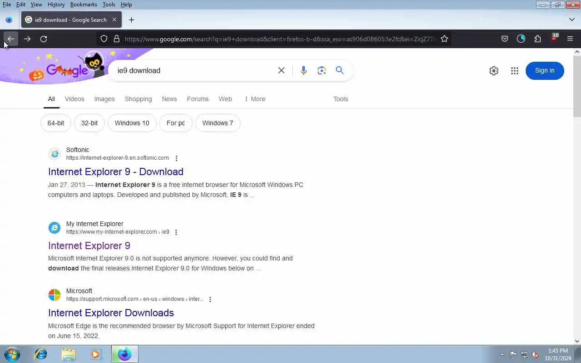Viewport: 581px width, 363px height.
Task: Switch to the Videos results tab
Action: (74, 99)
